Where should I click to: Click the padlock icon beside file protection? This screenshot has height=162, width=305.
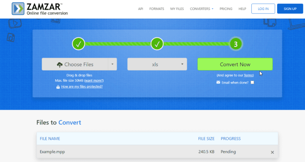[58, 87]
